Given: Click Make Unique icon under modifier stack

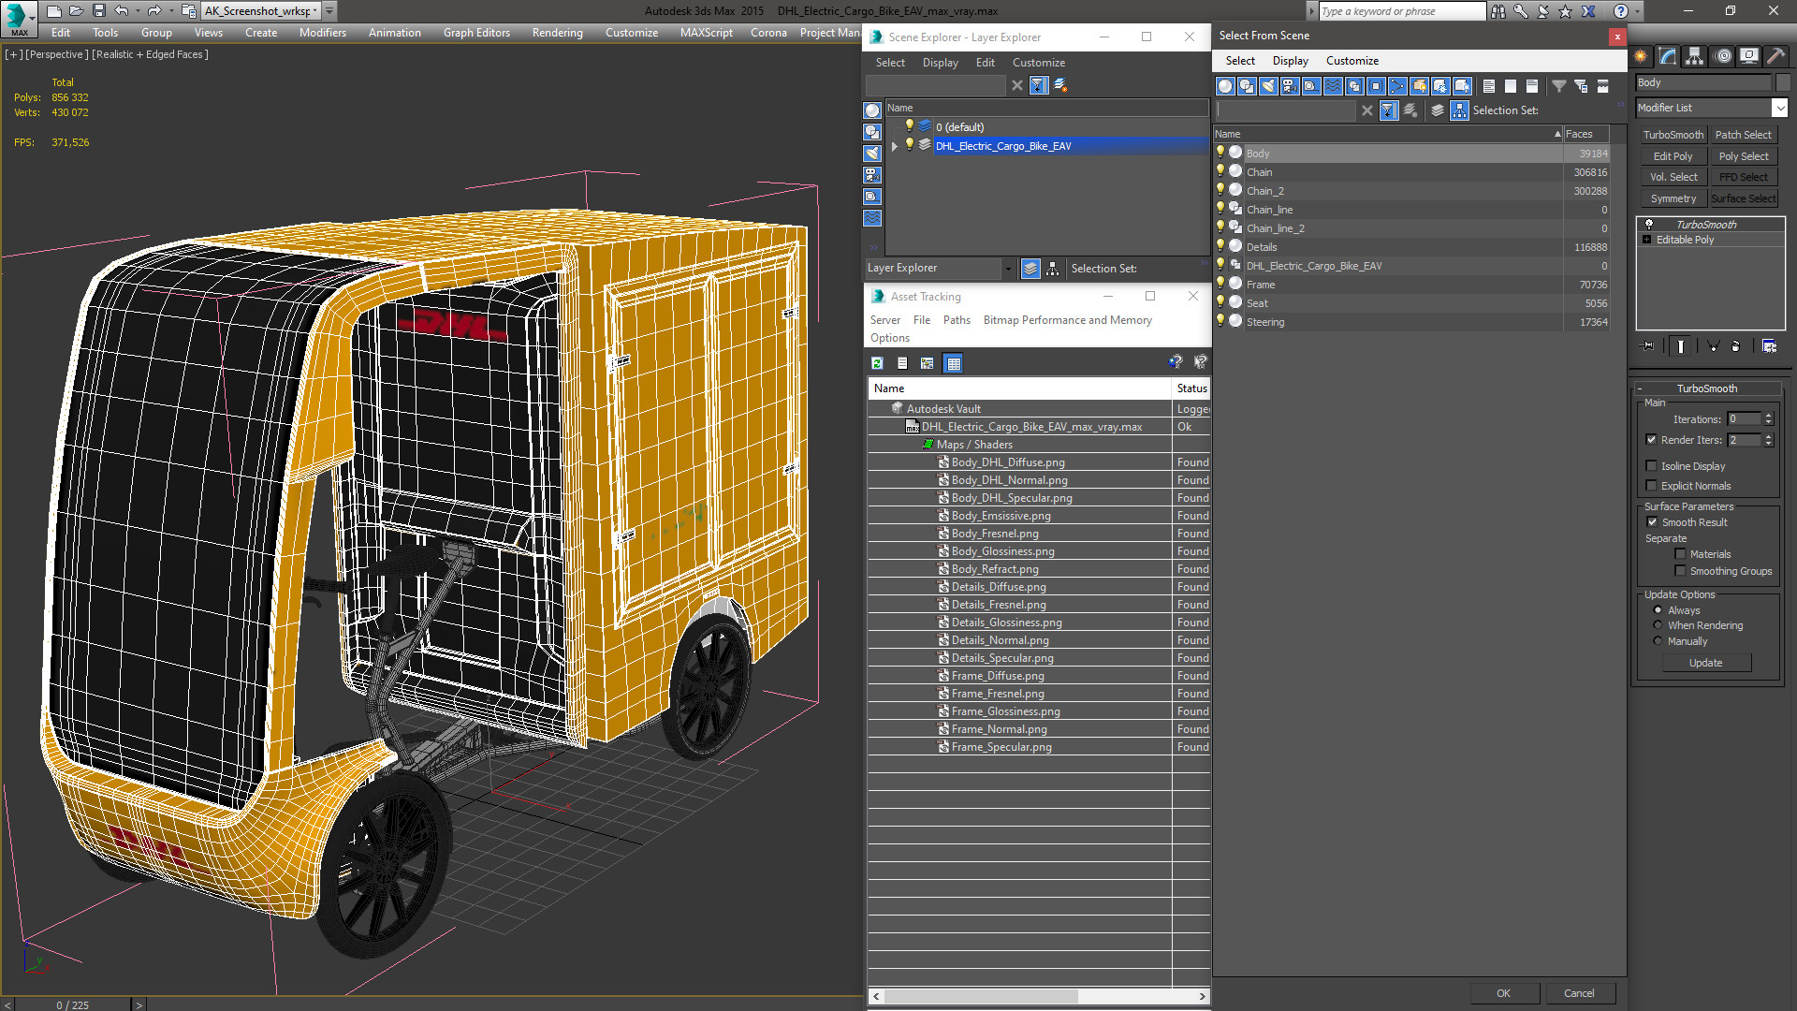Looking at the screenshot, I should 1713,346.
